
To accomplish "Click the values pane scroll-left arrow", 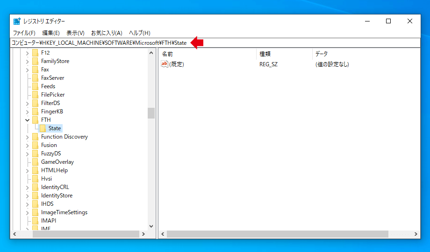I will point(163,234).
